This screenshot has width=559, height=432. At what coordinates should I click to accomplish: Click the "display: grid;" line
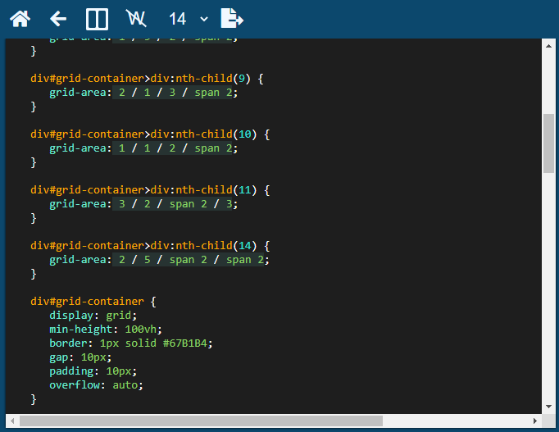coord(93,316)
